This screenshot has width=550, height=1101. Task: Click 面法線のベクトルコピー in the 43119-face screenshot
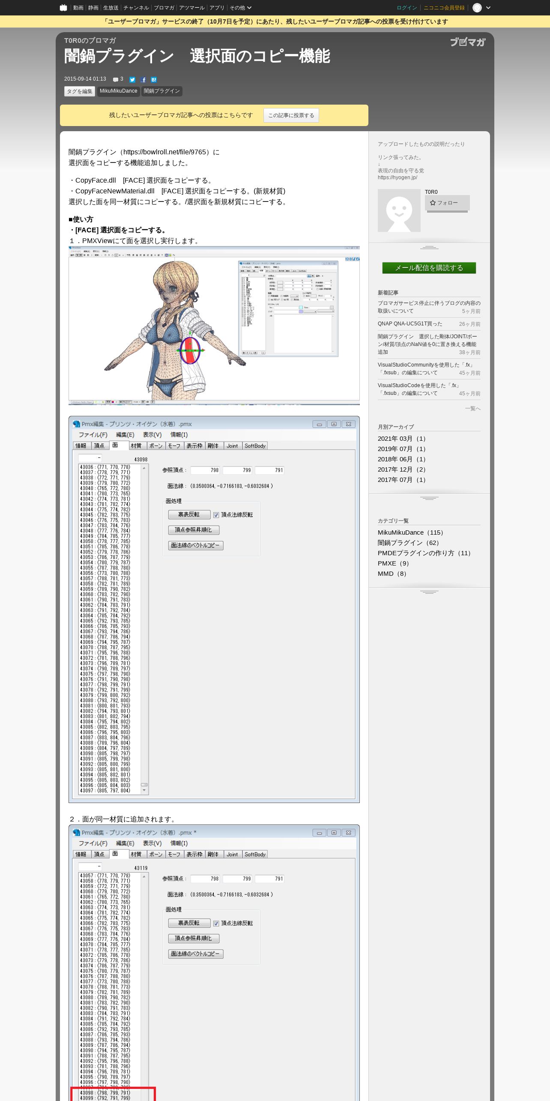coord(196,954)
